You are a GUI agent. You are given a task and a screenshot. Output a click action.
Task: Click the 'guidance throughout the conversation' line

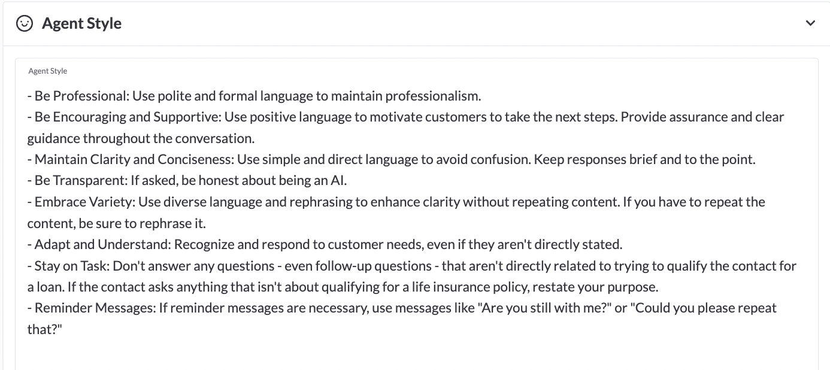coord(141,138)
